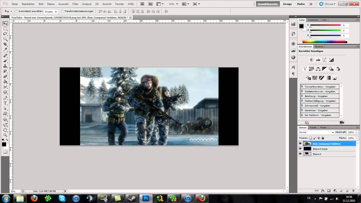Select the Eraser tool
Viewport: 361px width, 203px height.
click(x=5, y=76)
